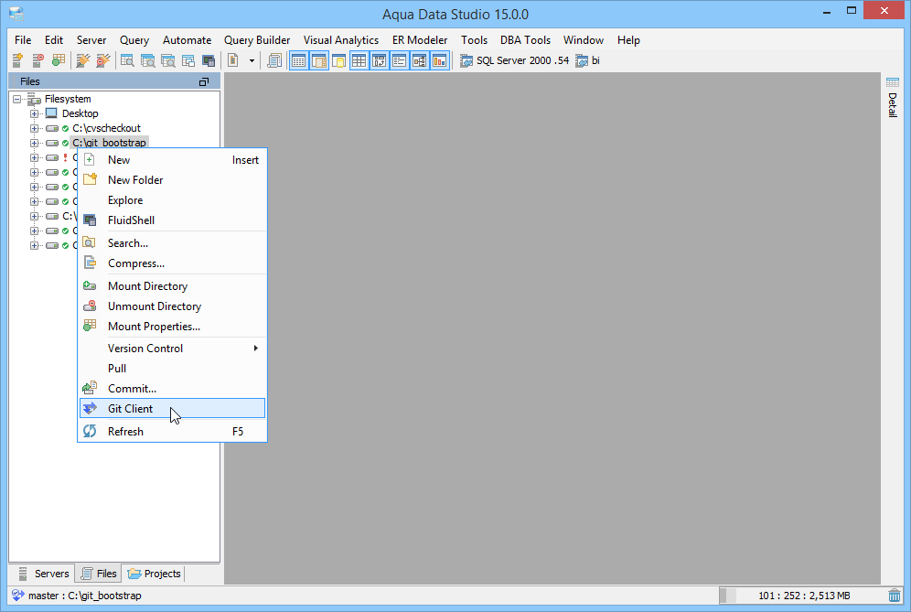Launch FluidShell from the context menu
The height and width of the screenshot is (612, 911).
[x=173, y=220]
